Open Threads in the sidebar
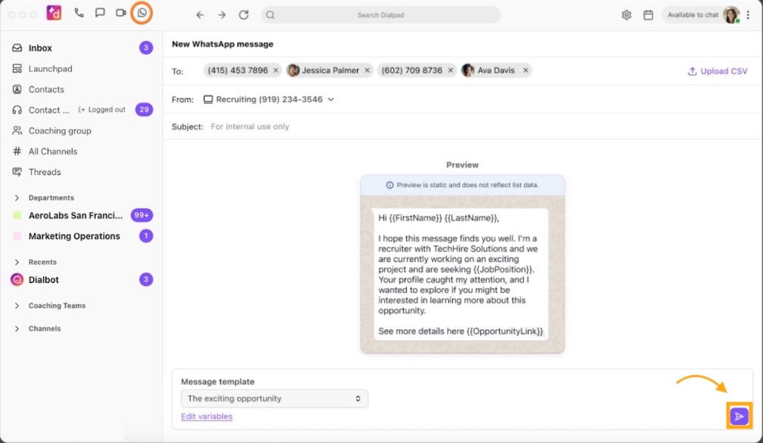Screen dimensions: 763x443 (x=45, y=172)
